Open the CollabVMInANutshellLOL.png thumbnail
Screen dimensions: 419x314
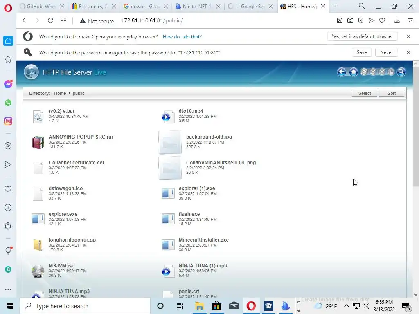tap(170, 168)
